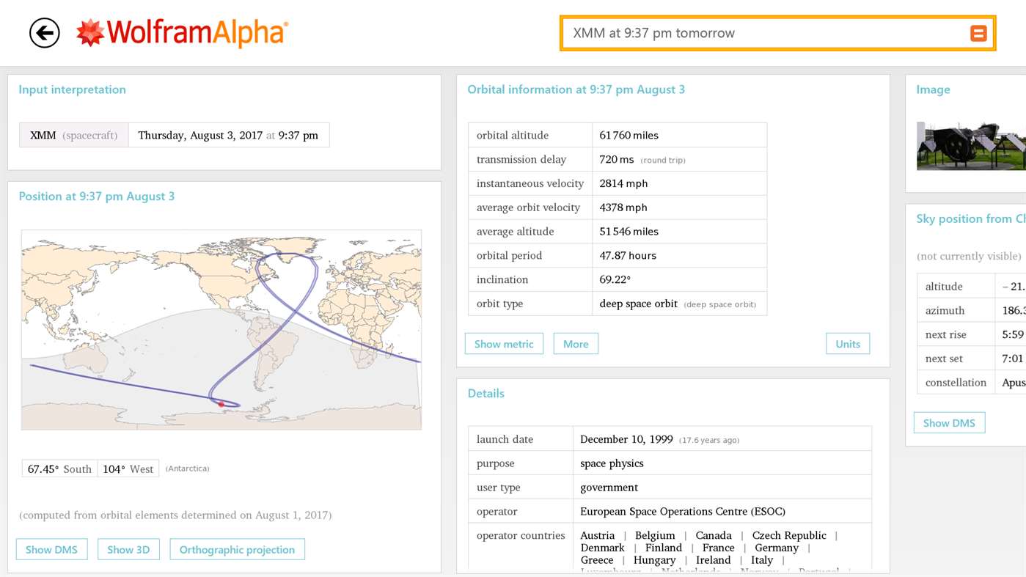This screenshot has width=1026, height=577.
Task: Show DMS in the Sky position pod
Action: 949,422
